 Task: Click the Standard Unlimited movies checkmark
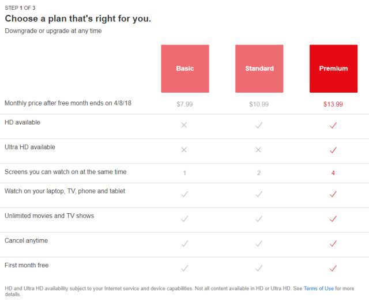coord(259,219)
